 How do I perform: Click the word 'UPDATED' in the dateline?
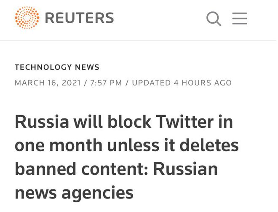tap(151, 83)
